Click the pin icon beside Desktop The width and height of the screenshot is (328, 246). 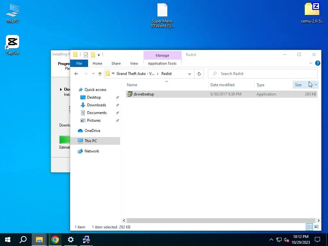118,97
